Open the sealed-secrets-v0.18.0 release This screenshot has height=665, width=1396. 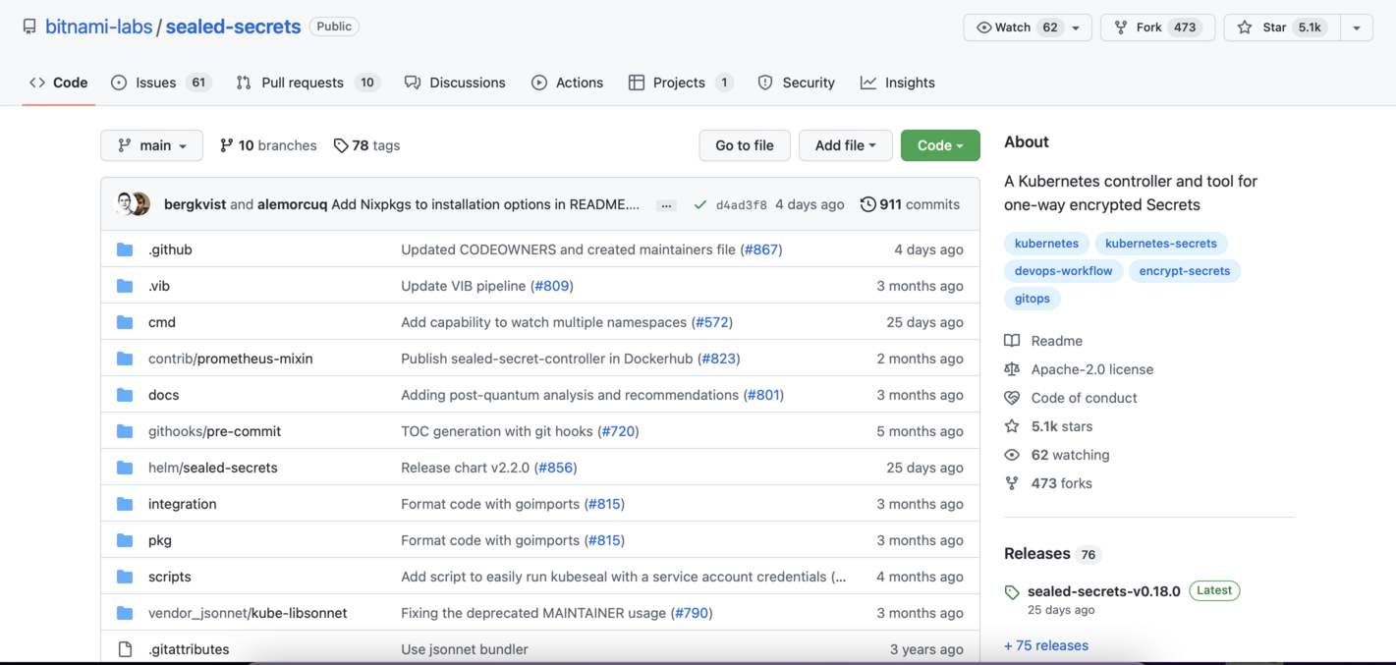[x=1104, y=591]
